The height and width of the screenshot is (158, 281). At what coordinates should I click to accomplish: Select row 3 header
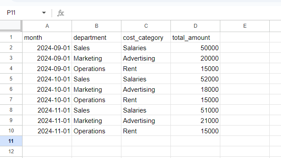(x=11, y=58)
